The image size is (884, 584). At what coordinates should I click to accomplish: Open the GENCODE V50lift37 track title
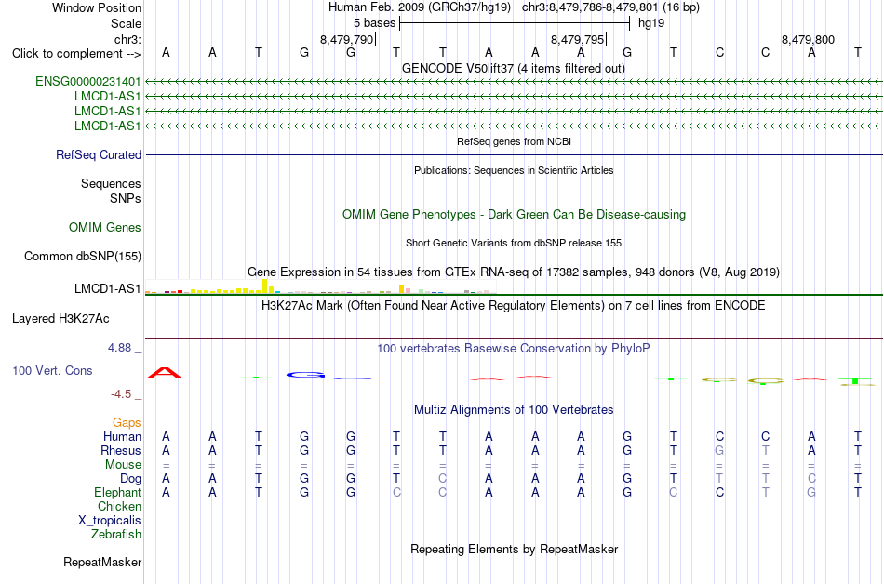[514, 68]
